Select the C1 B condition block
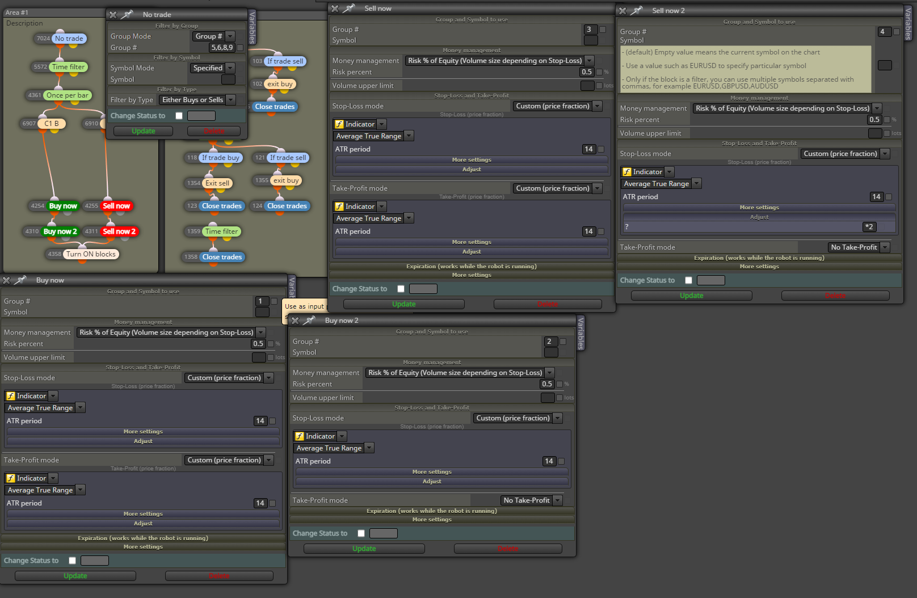Screen dimensions: 917x598 coord(52,123)
